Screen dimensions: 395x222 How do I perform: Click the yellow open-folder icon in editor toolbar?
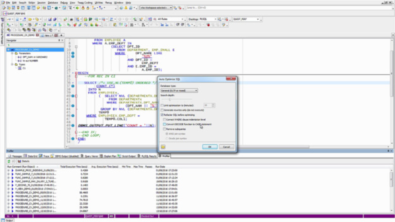pyautogui.click(x=30, y=19)
